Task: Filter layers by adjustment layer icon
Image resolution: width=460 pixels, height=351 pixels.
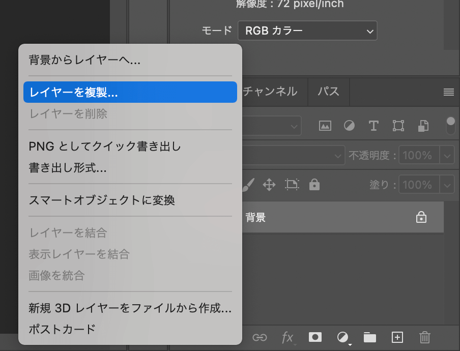Action: point(349,126)
